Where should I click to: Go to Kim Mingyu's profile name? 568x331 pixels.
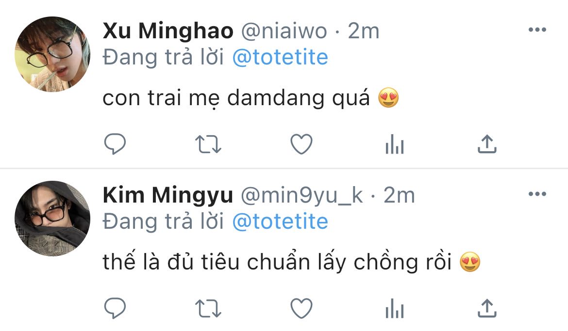pyautogui.click(x=168, y=196)
